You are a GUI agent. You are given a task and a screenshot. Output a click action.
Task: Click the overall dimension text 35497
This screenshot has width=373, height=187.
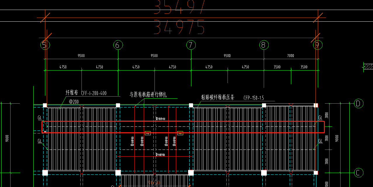(180, 6)
